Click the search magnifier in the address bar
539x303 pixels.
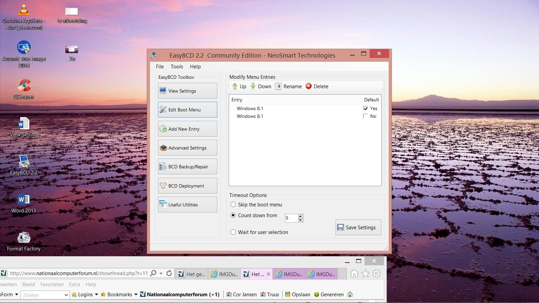click(153, 273)
